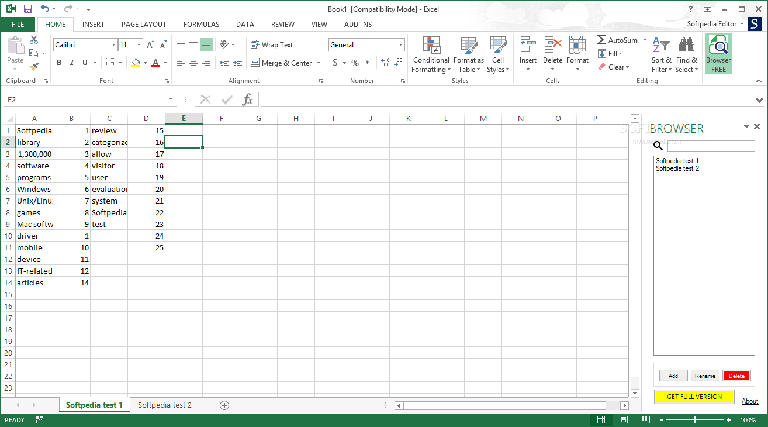Toggle Align Right
Image resolution: width=768 pixels, height=427 pixels.
(206, 63)
